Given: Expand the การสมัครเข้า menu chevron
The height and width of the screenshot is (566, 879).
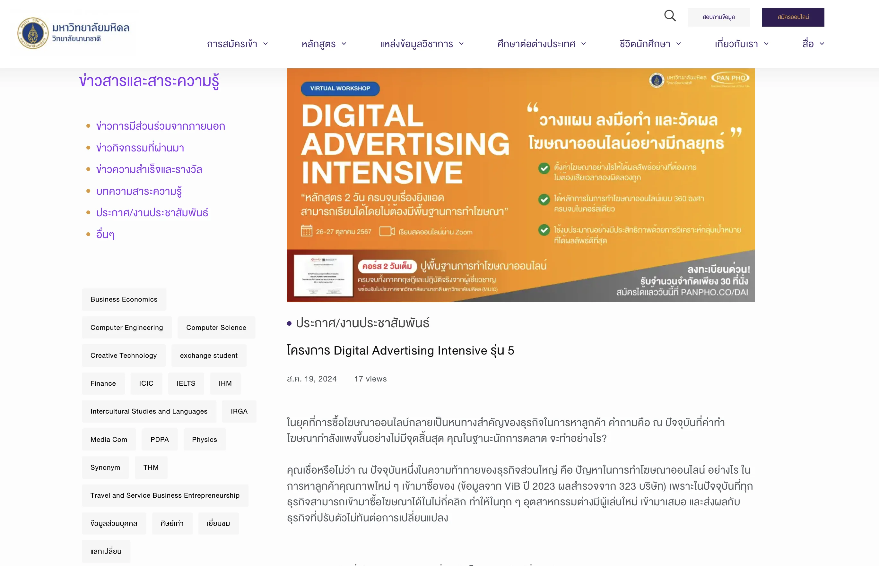Looking at the screenshot, I should coord(265,44).
